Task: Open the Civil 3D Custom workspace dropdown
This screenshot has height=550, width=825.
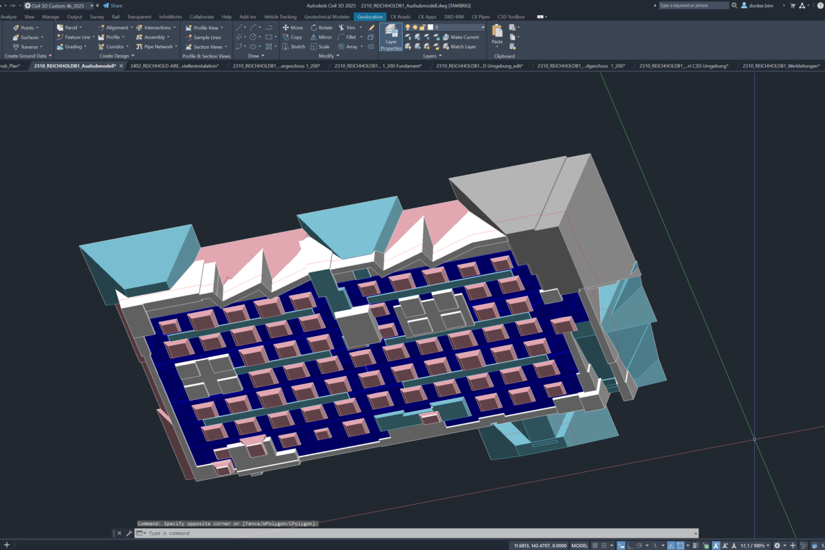Action: tap(91, 5)
